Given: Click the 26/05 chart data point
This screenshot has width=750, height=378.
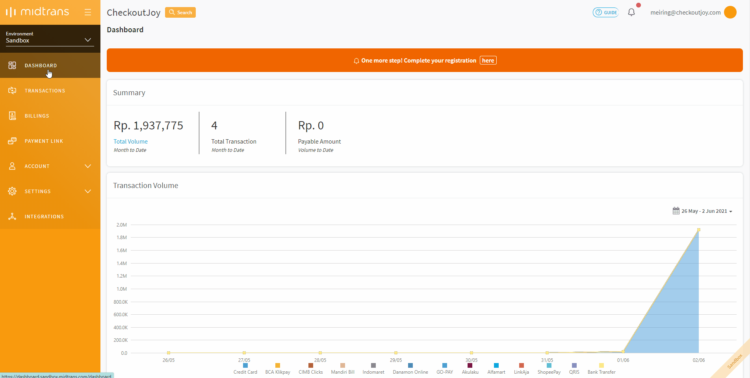Looking at the screenshot, I should [x=169, y=353].
